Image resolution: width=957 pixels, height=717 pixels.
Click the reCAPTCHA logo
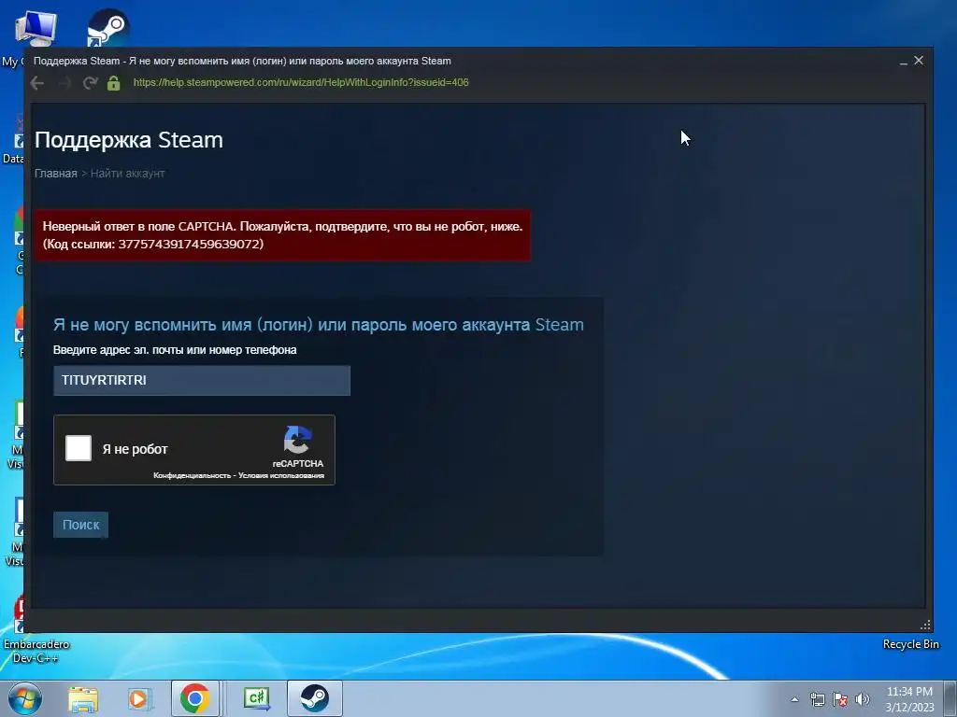[x=297, y=441]
